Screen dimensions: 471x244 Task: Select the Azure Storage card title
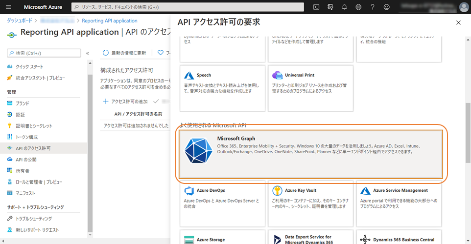point(211,240)
